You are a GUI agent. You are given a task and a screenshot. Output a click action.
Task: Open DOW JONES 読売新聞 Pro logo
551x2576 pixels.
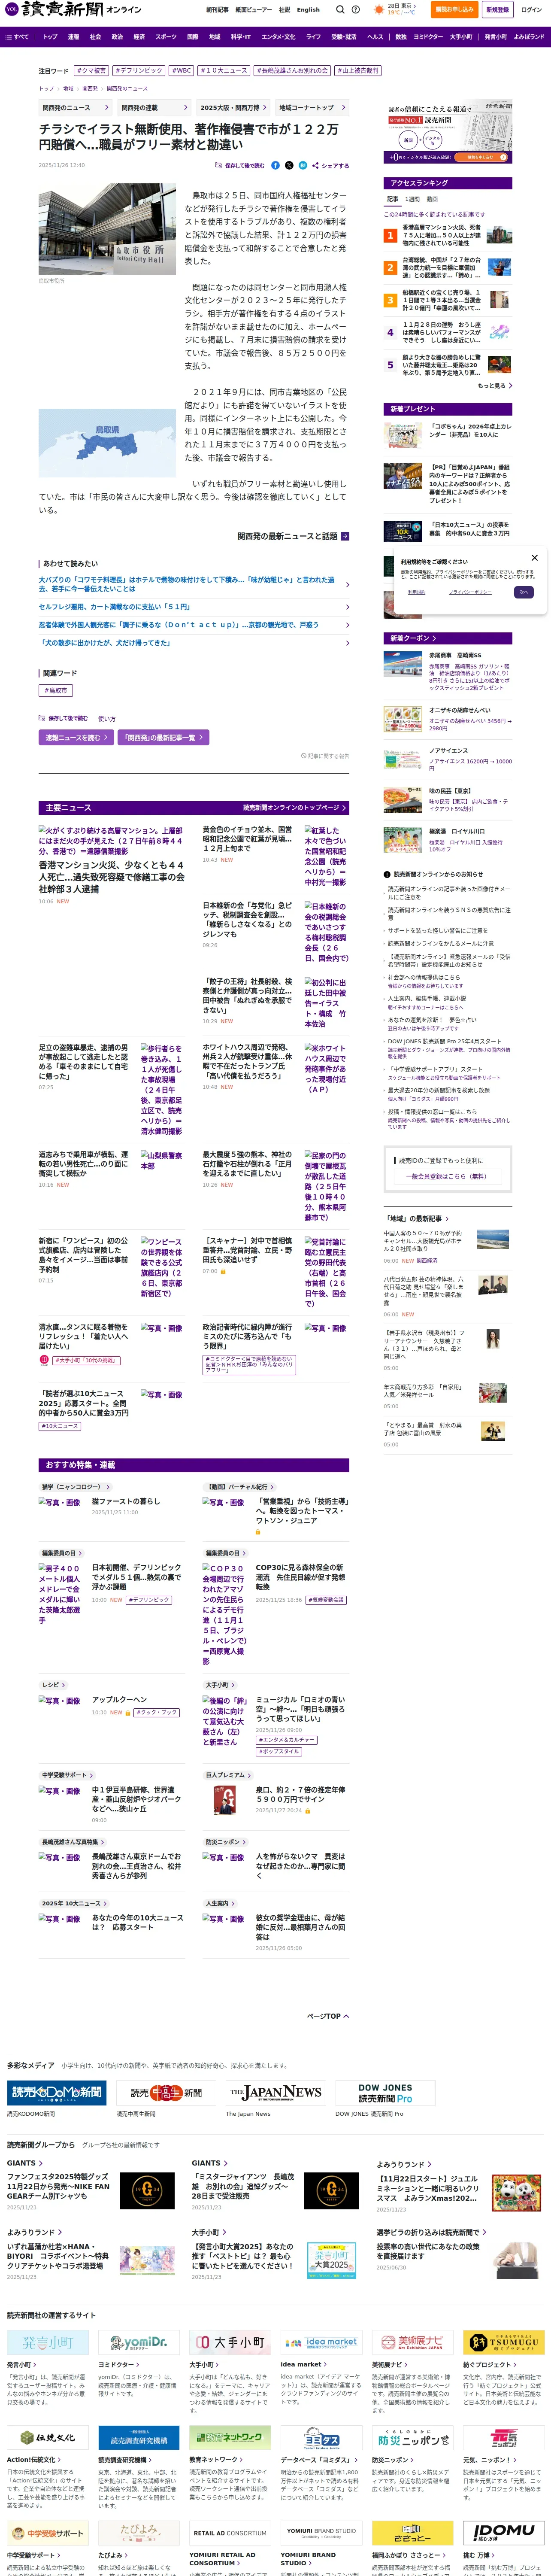coord(385,2094)
